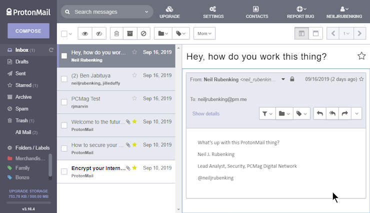The width and height of the screenshot is (370, 213).
Task: Toggle star on Ben Jabituya conversation
Action: click(x=134, y=75)
